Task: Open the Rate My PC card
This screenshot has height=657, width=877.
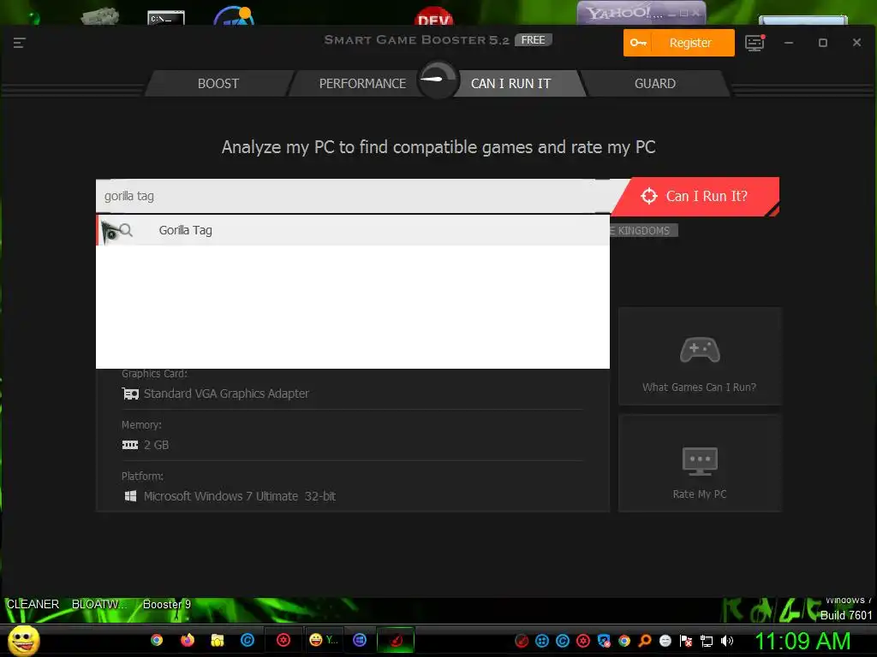Action: (x=699, y=463)
